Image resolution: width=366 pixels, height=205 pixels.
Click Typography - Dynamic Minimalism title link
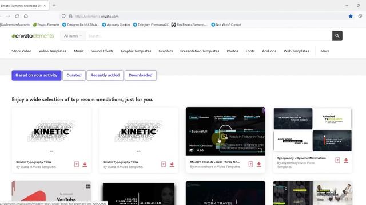(x=301, y=158)
